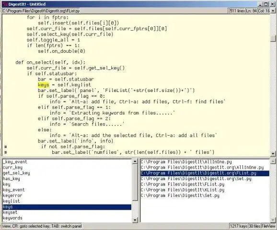Click the code editor scrollbar thumb
This screenshot has width=277, height=230.
point(273,38)
